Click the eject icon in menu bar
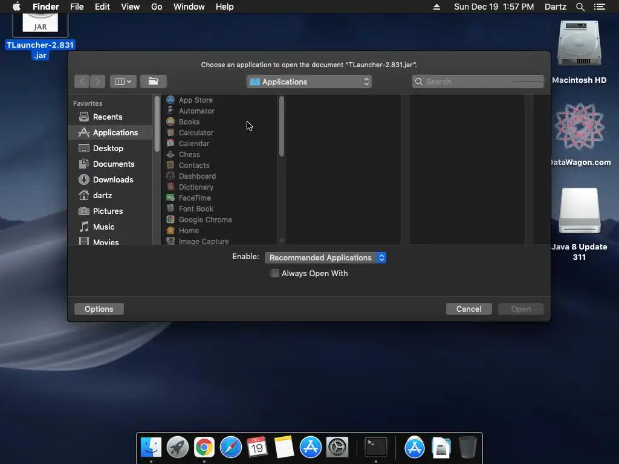 point(436,7)
